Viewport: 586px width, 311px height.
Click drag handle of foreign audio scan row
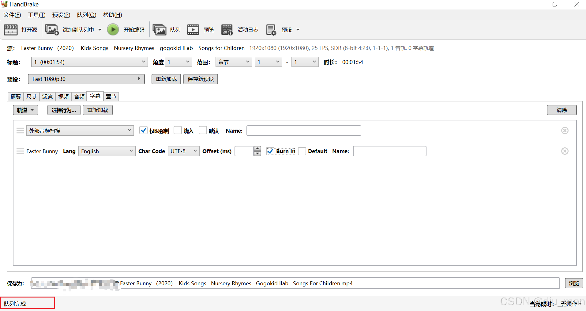point(20,131)
